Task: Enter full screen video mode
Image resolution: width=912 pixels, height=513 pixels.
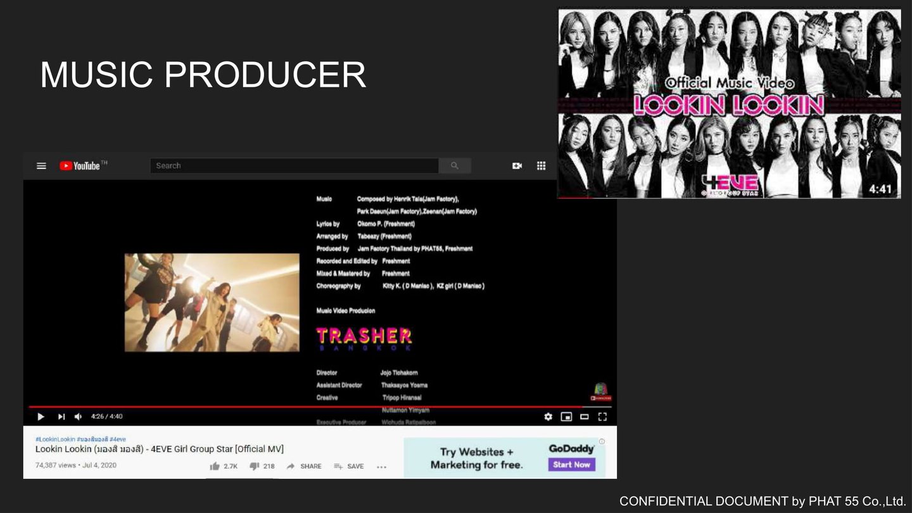Action: pyautogui.click(x=602, y=417)
